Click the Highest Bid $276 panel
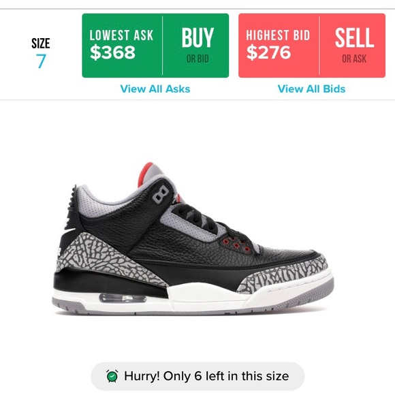This screenshot has width=395, height=395. pos(279,46)
